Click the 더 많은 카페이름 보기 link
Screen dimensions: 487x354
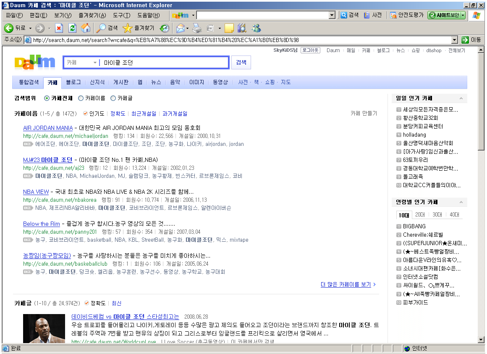[x=346, y=284]
